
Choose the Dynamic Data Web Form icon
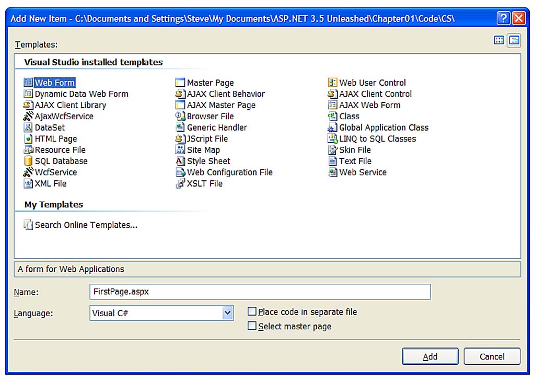pyautogui.click(x=28, y=94)
